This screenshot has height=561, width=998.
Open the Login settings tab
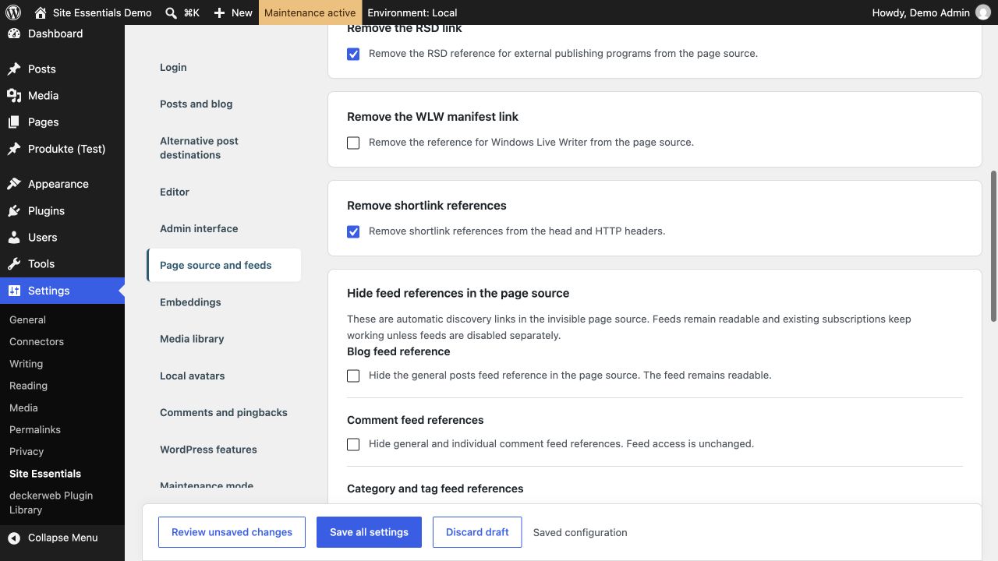(x=224, y=67)
